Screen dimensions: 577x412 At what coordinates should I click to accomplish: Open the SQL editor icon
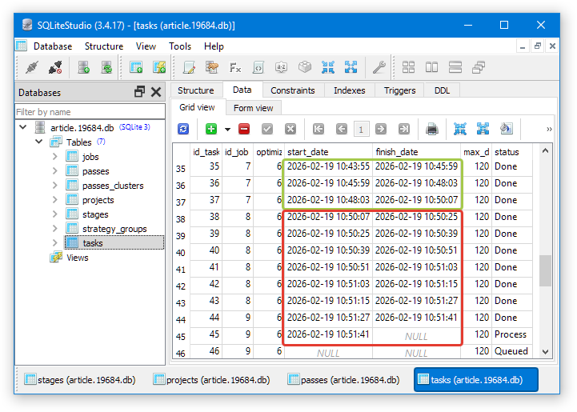pyautogui.click(x=189, y=68)
